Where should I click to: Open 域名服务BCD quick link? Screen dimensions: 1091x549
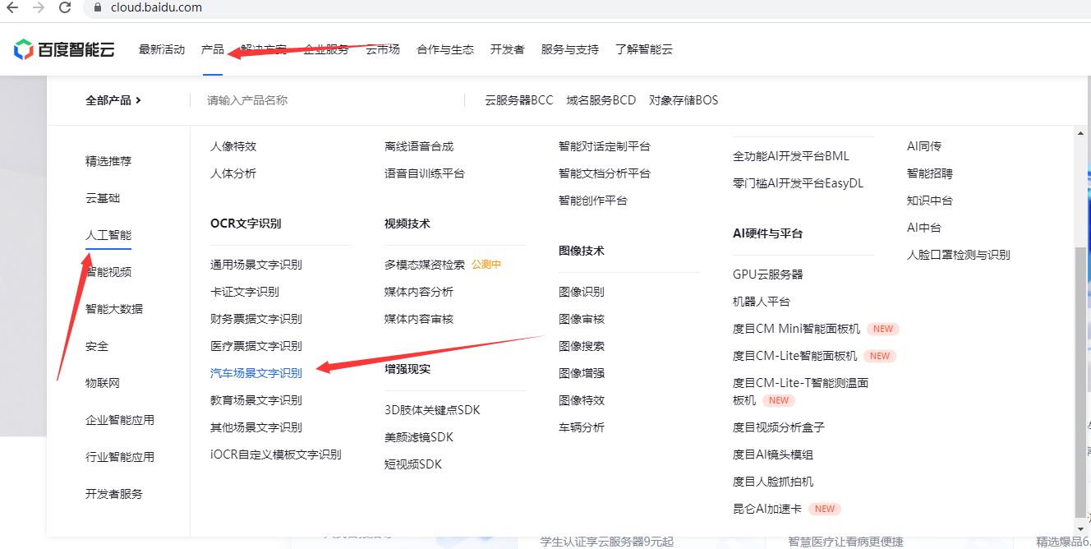(x=601, y=100)
